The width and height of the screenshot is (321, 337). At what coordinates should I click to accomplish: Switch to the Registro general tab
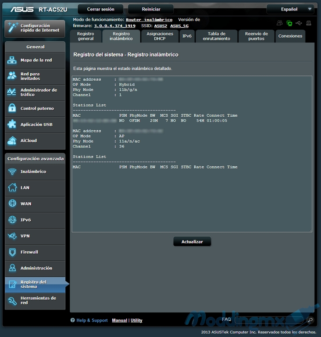pos(86,36)
